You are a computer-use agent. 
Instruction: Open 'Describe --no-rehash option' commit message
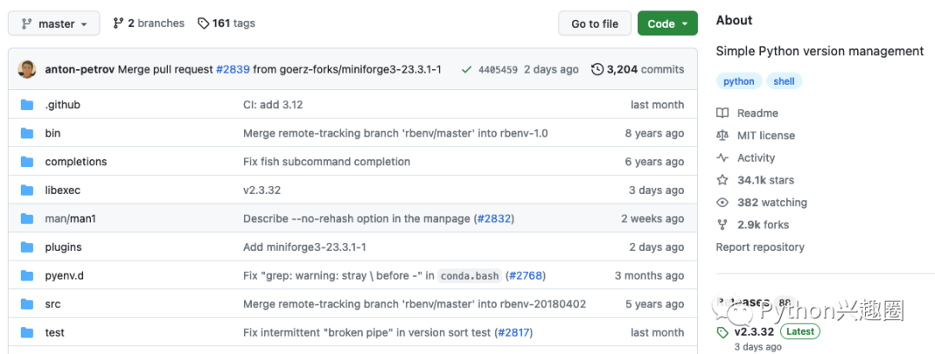pyautogui.click(x=357, y=219)
